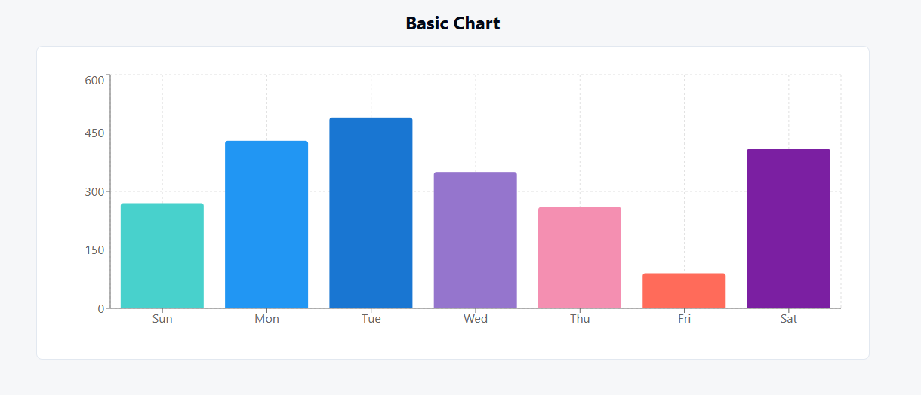Click the Wed x-axis label
The height and width of the screenshot is (395, 921).
476,319
